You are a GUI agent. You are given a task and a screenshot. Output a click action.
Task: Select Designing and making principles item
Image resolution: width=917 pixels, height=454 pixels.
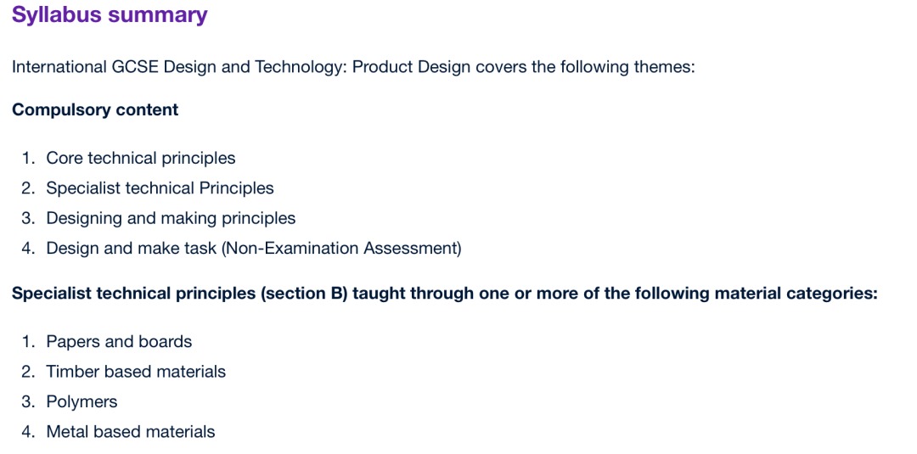point(171,219)
